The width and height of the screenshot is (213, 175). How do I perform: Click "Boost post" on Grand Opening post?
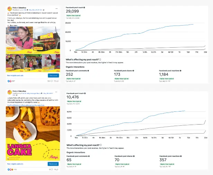click(x=53, y=75)
